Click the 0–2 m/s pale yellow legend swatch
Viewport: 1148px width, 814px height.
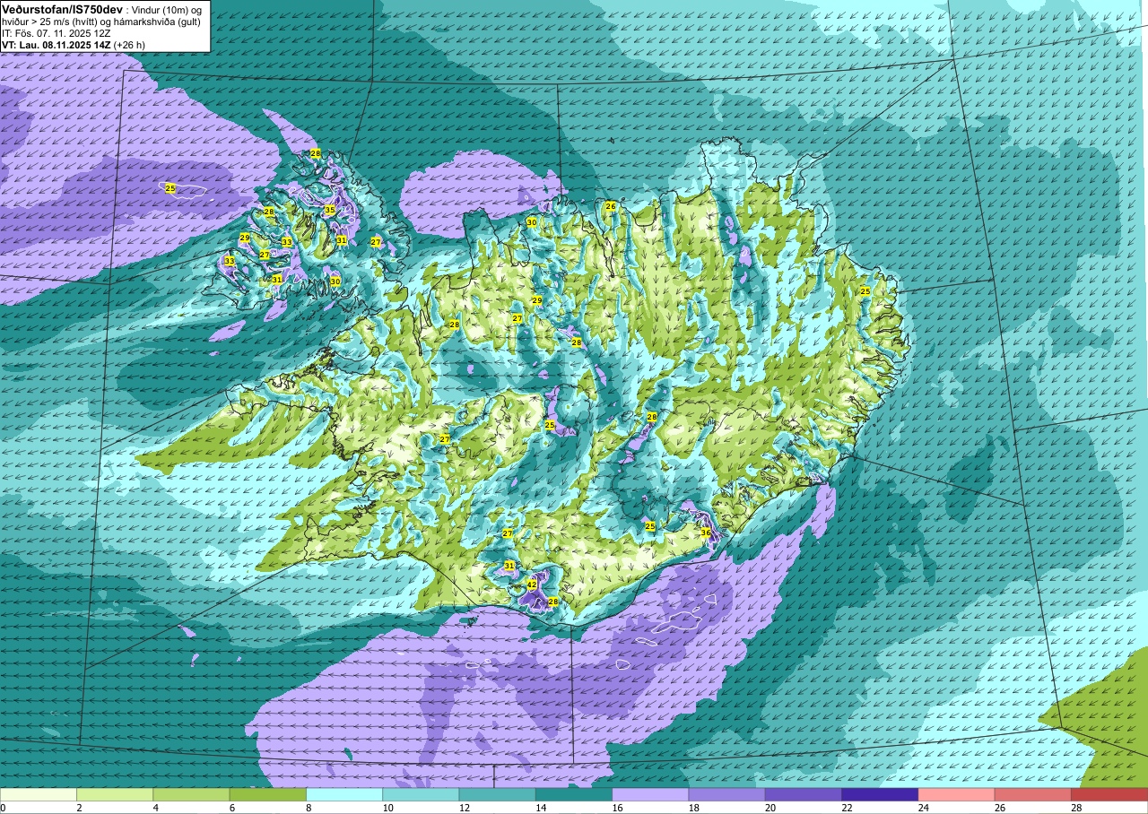(39, 794)
